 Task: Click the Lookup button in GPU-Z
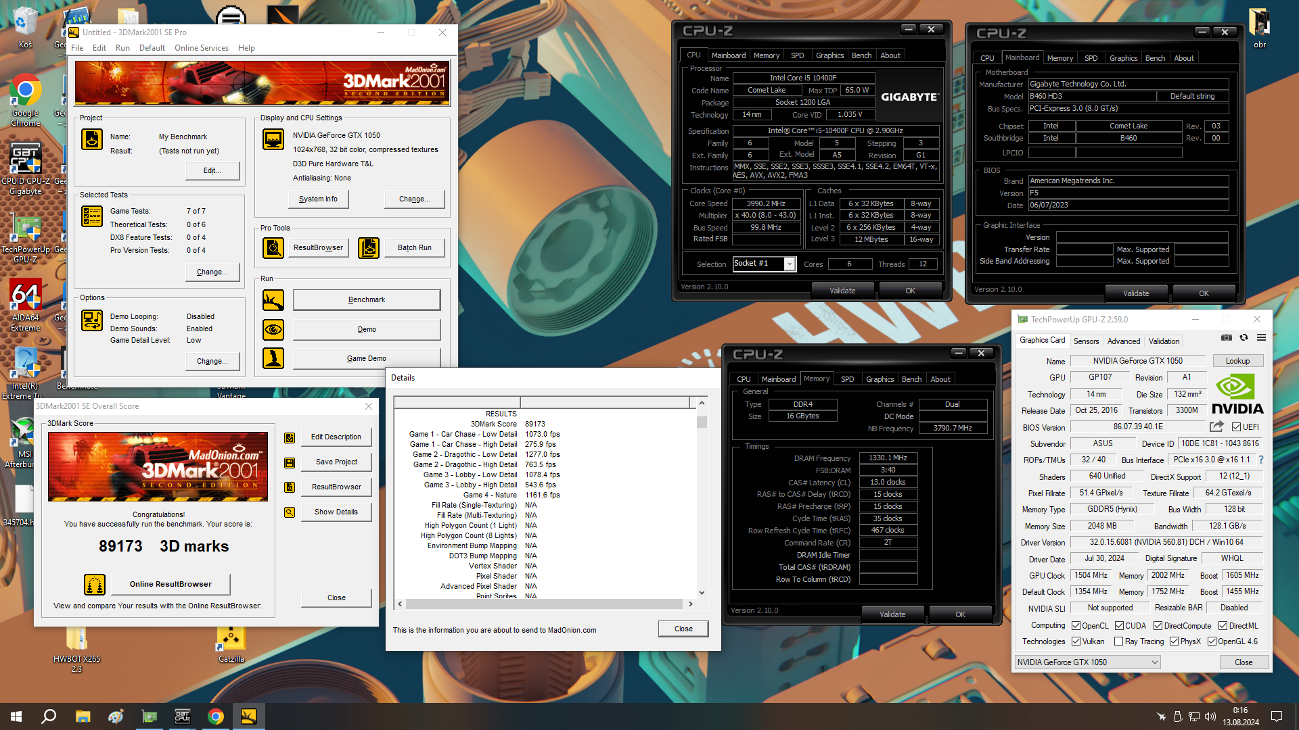1237,361
